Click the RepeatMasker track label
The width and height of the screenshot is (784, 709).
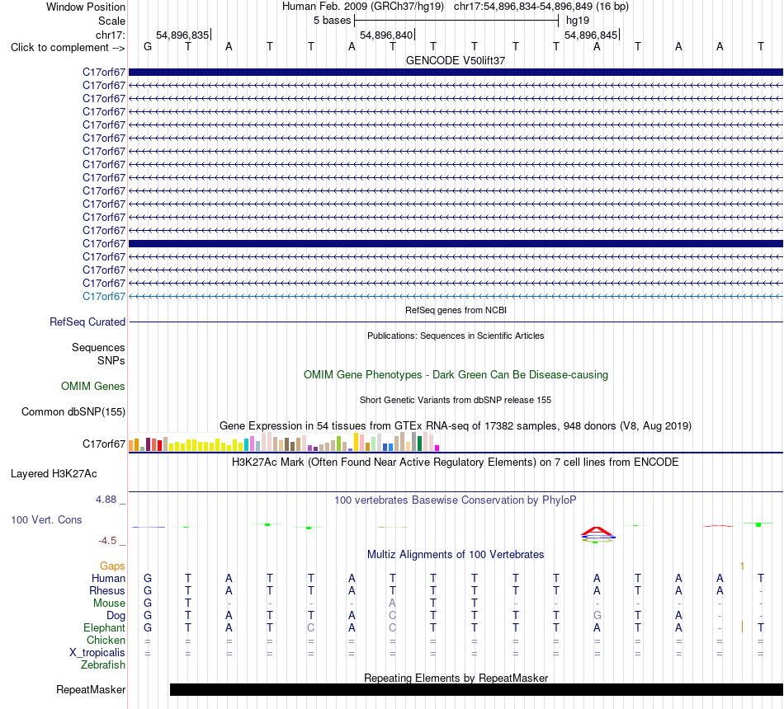(91, 689)
